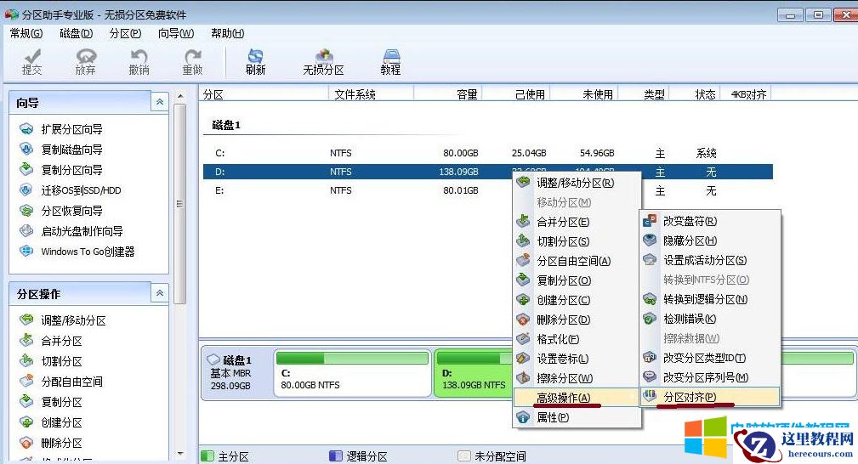This screenshot has height=464, width=858.
Task: Choose 删除分区(D) in the context menu
Action: pos(577,320)
